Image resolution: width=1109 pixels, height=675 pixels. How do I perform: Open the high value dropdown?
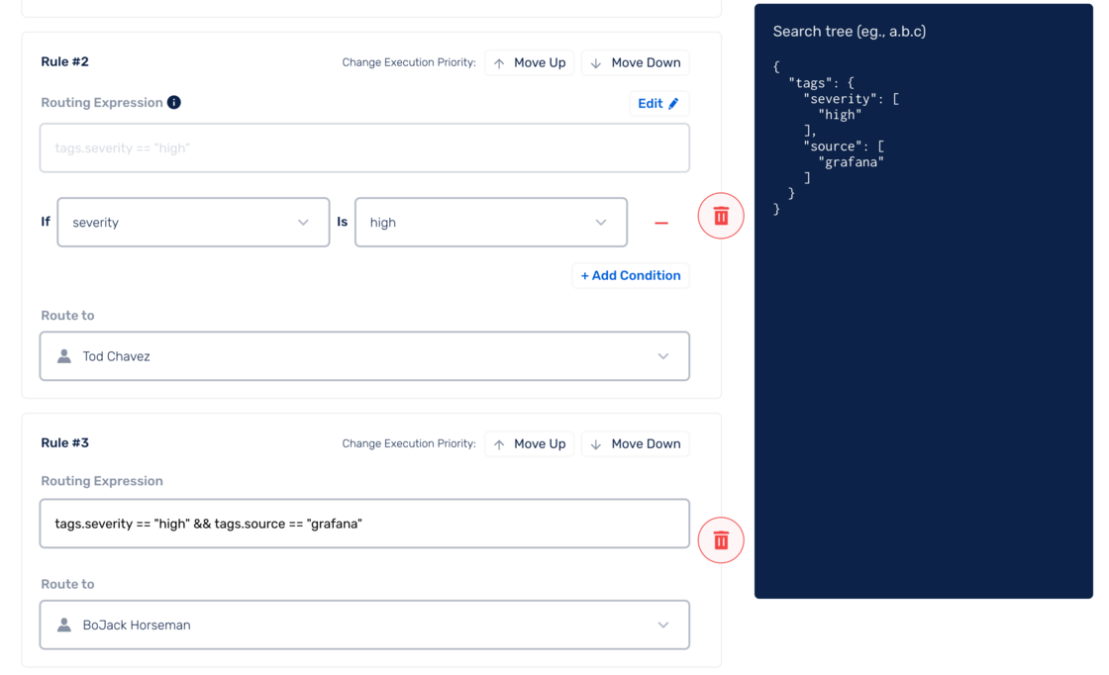[491, 222]
